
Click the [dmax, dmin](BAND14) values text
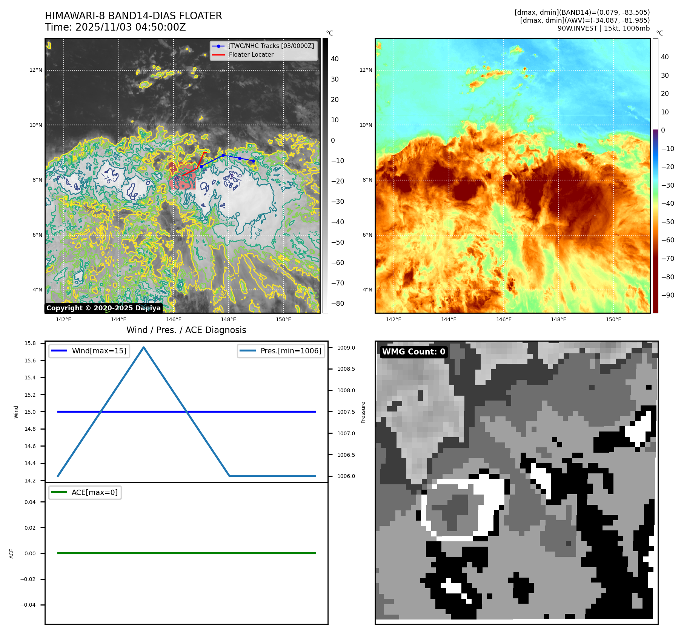click(x=582, y=12)
